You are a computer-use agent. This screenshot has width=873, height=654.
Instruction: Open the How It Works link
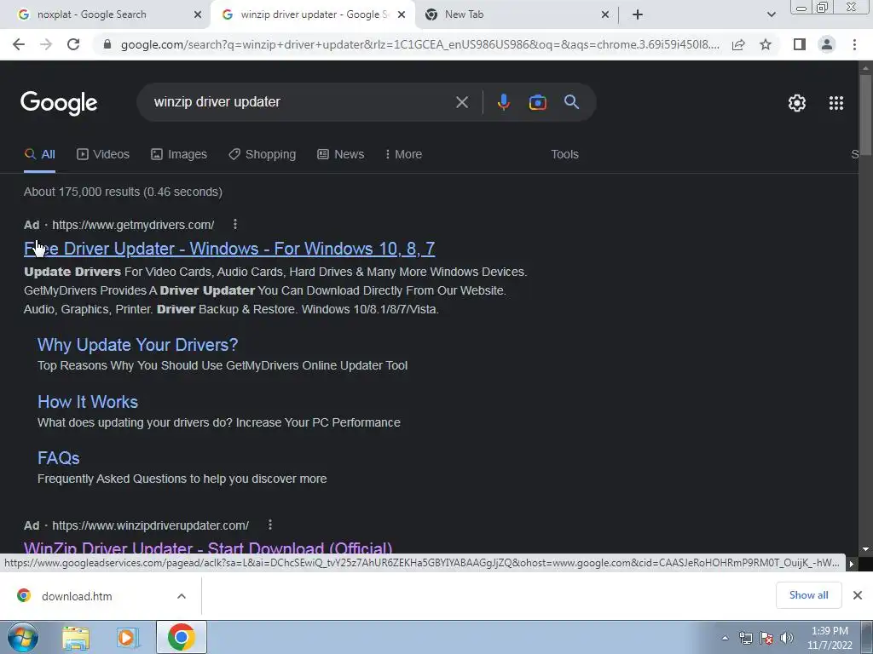point(88,402)
